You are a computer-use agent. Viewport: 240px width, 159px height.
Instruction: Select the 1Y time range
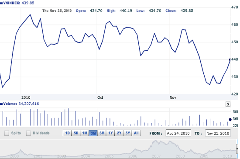point(110,133)
